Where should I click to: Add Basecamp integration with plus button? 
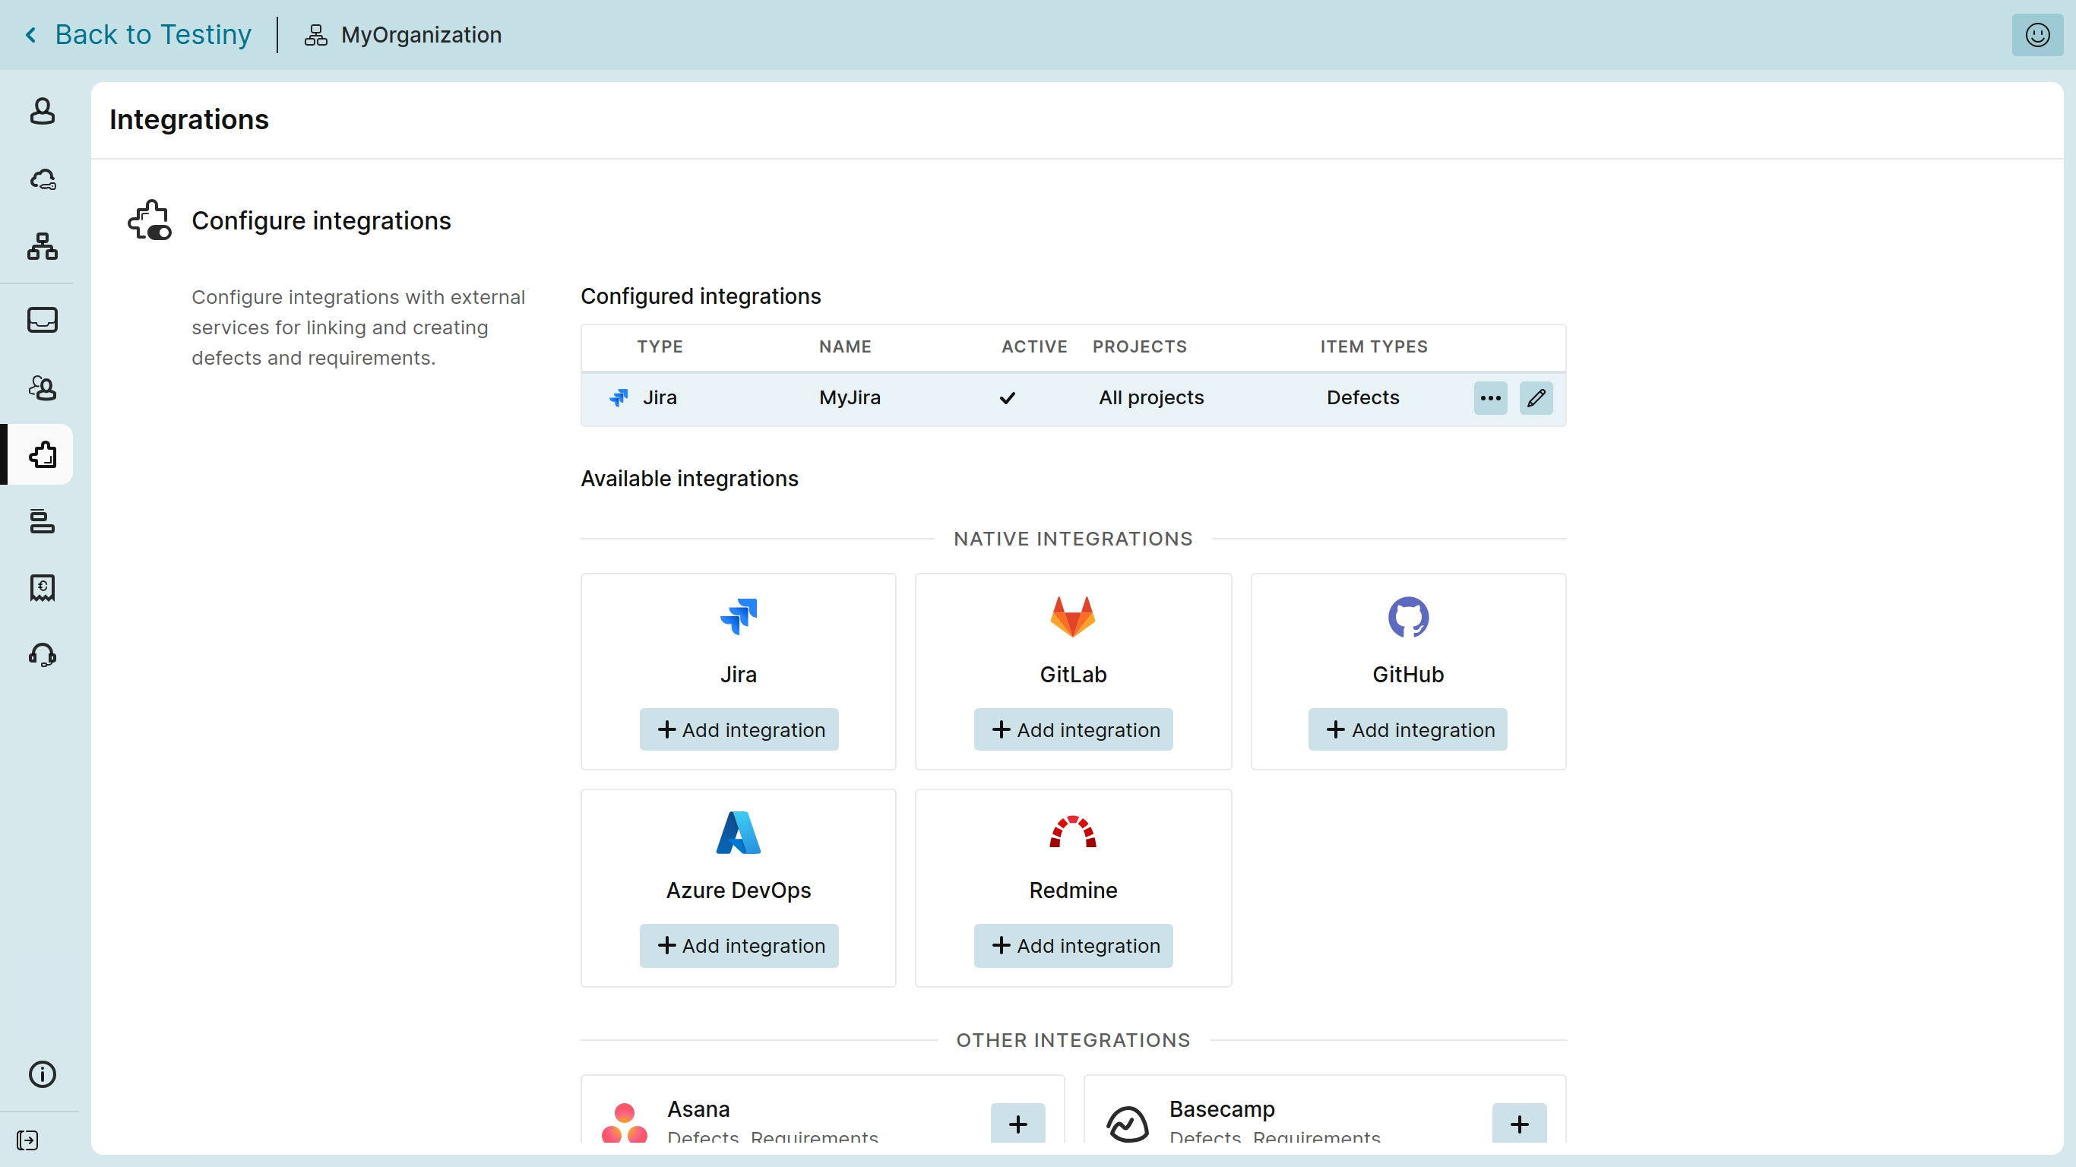point(1518,1124)
